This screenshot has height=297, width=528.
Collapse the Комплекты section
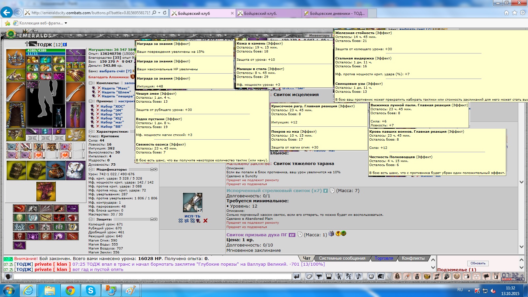90,83
